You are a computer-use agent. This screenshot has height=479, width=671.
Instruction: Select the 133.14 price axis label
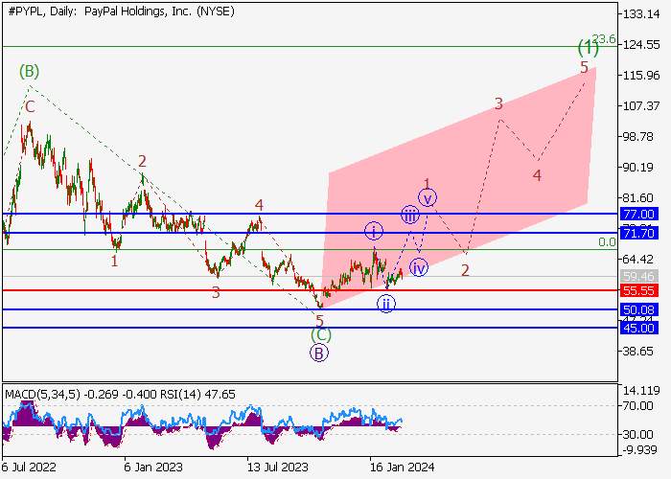click(x=641, y=14)
